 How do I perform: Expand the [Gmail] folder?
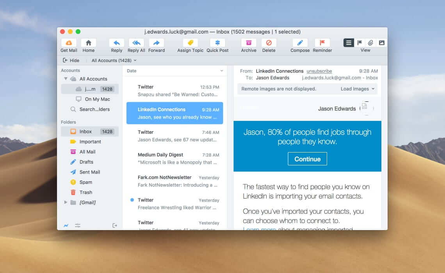[66, 202]
